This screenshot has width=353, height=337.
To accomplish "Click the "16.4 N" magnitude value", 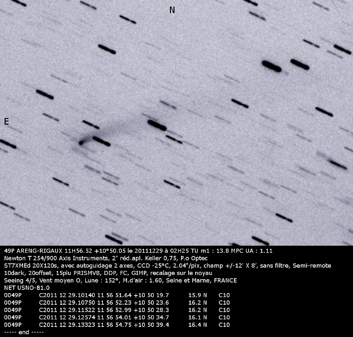I will point(198,325).
